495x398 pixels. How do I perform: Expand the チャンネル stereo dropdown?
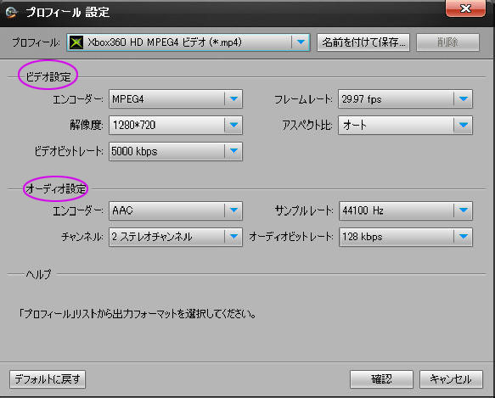[233, 237]
